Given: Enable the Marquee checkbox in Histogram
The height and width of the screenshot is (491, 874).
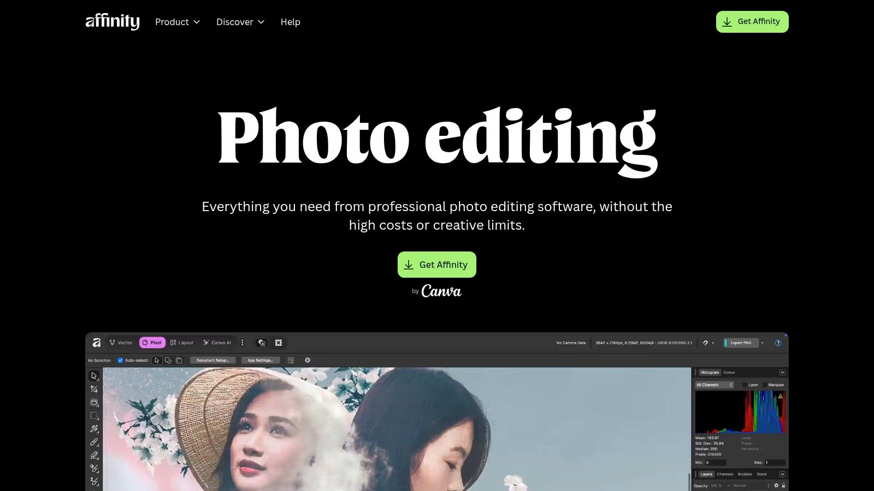Looking at the screenshot, I should pos(765,385).
